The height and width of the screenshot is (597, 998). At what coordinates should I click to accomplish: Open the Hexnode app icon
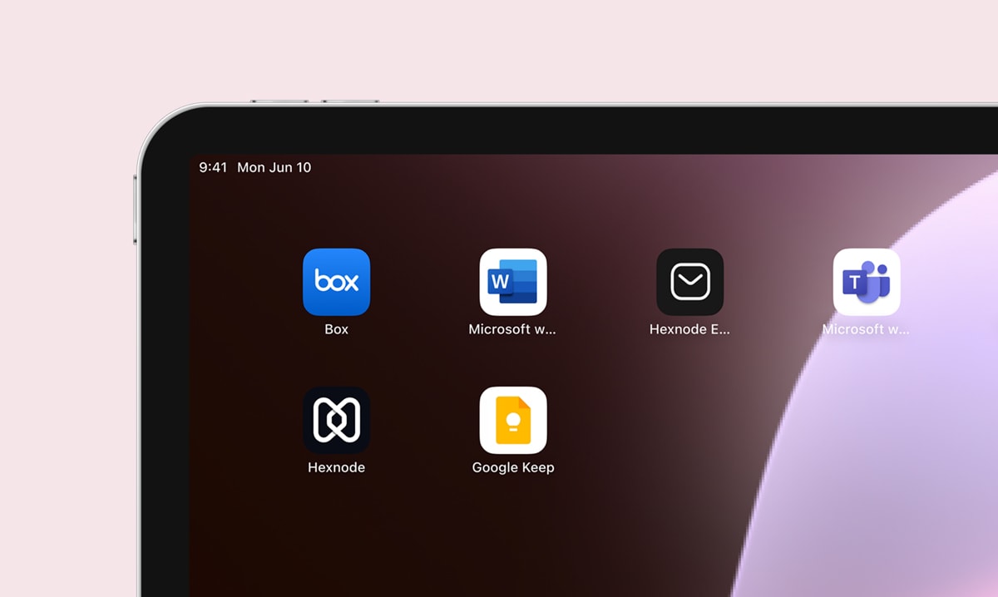[336, 420]
